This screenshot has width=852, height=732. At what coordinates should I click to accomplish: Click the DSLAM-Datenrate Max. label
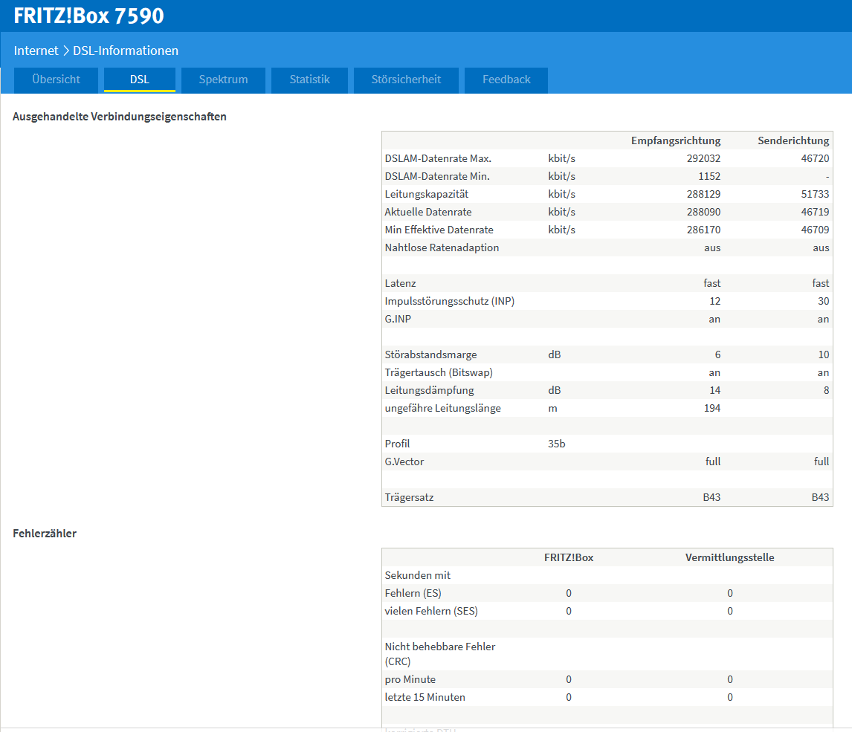[x=438, y=158]
